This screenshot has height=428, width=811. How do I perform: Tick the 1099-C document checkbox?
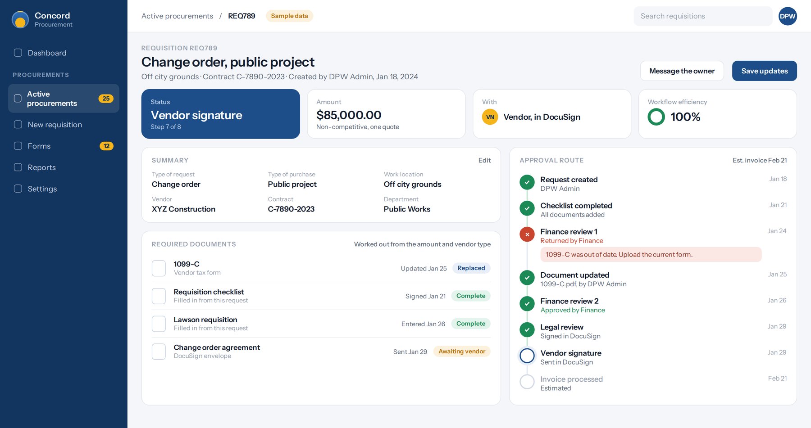159,268
